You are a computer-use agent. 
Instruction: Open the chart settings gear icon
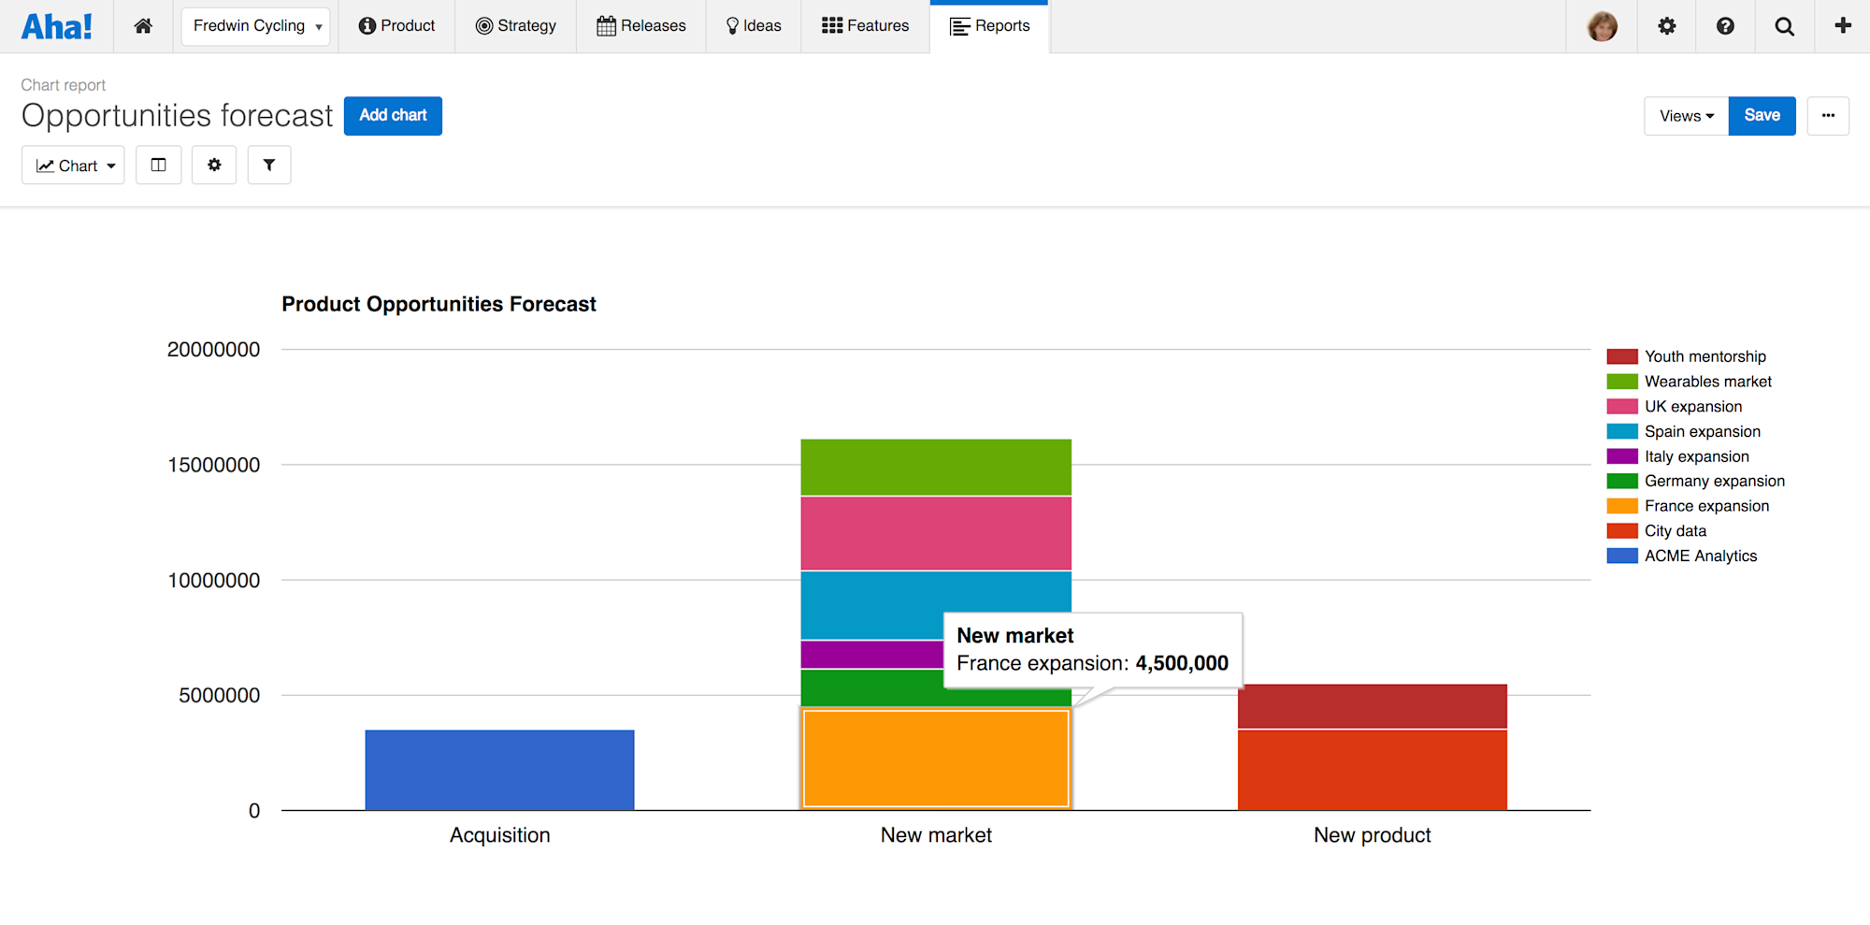[x=213, y=165]
